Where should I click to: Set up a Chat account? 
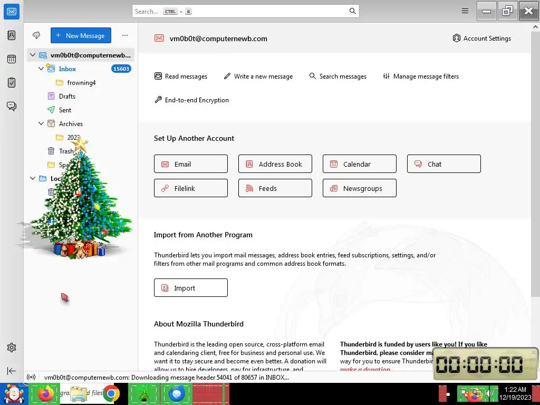(x=444, y=164)
